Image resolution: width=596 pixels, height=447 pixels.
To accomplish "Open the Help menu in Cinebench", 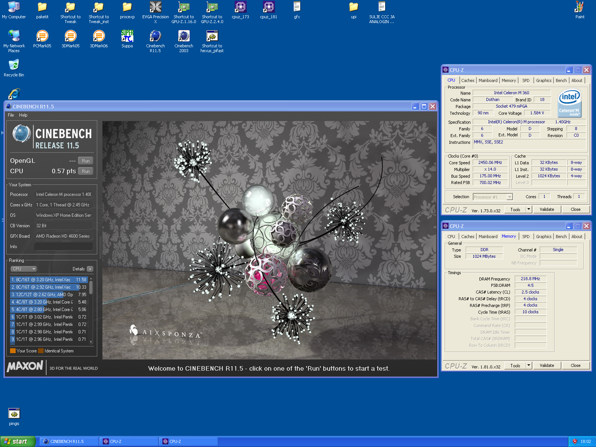I will [x=23, y=115].
